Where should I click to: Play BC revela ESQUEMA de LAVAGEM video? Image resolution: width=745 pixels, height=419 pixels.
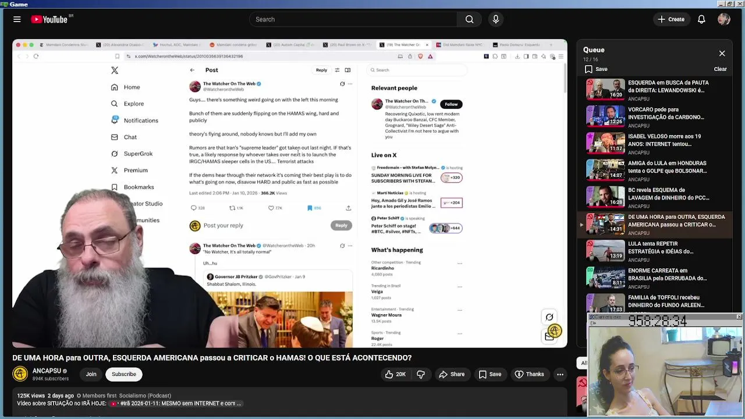[655, 197]
